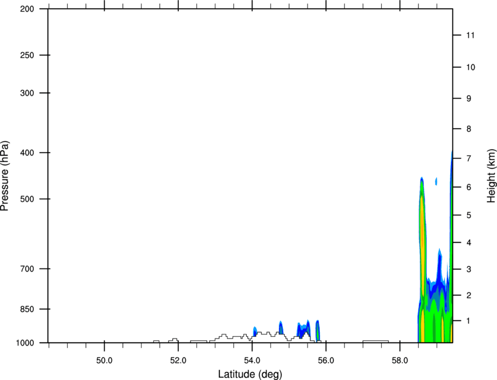Image resolution: width=497 pixels, height=380 pixels.
Task: Click the small isolated blue blob near 6 km
Action: [436, 181]
